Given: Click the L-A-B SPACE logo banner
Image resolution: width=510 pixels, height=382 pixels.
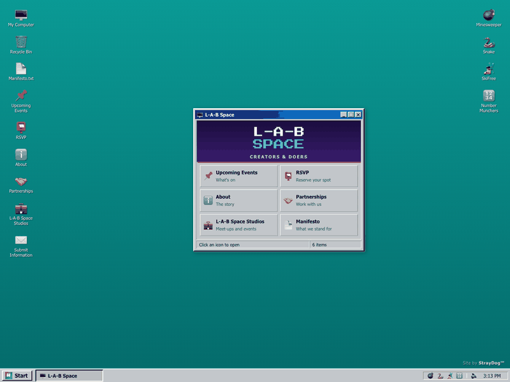Looking at the screenshot, I should (279, 141).
